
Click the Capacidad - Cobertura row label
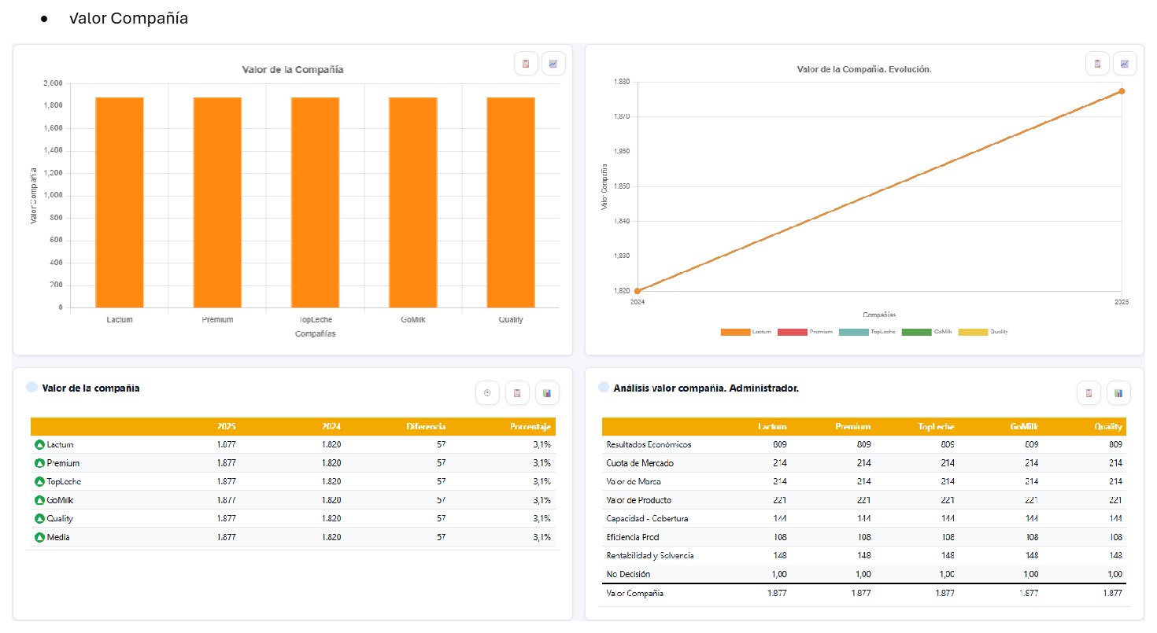pos(649,518)
